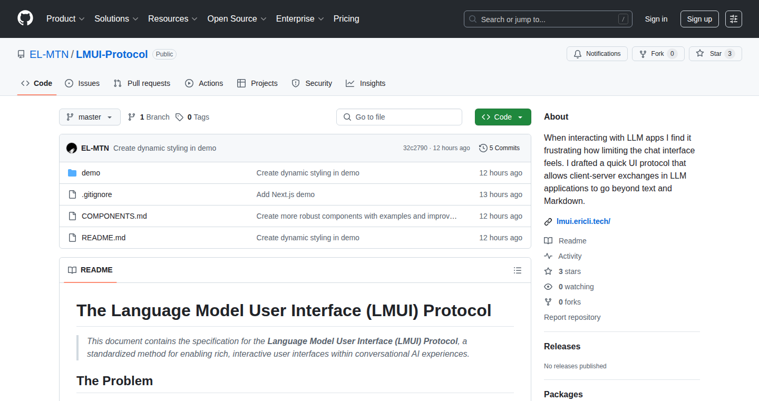
Task: Click the Sign up button
Action: [699, 19]
